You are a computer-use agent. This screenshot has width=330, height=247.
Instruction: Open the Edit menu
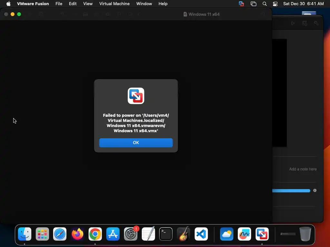(x=73, y=4)
